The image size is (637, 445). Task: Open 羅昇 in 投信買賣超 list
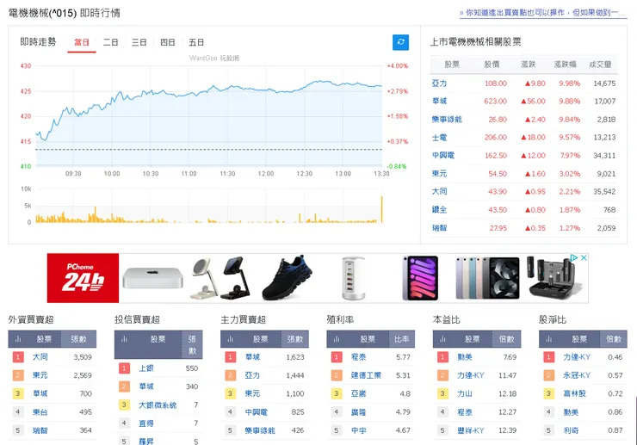pos(146,442)
